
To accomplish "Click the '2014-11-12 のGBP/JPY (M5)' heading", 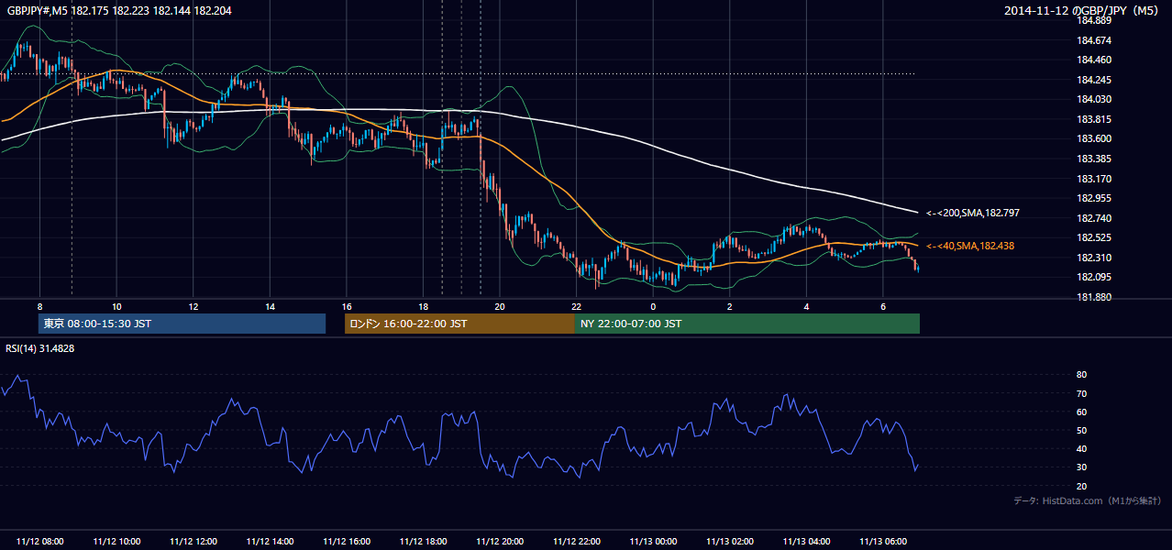I will point(1082,11).
